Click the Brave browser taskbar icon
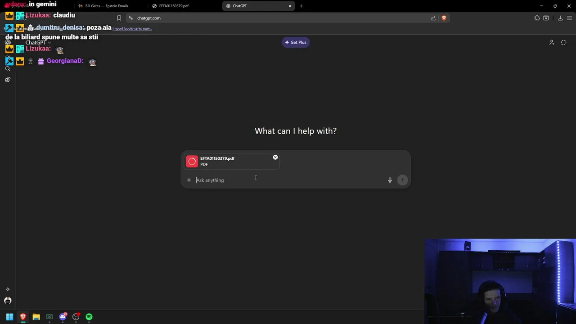This screenshot has height=324, width=576. 23,317
